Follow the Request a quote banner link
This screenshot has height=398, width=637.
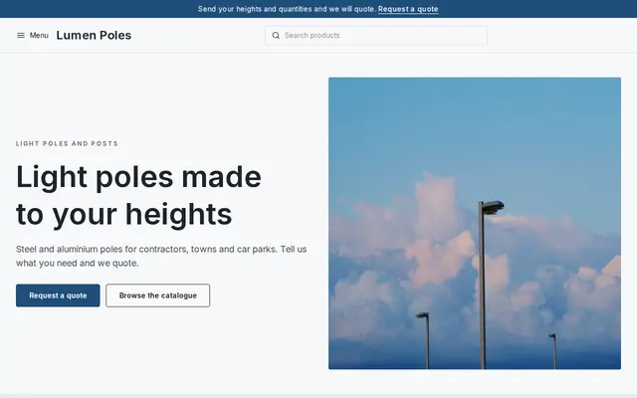click(x=408, y=9)
